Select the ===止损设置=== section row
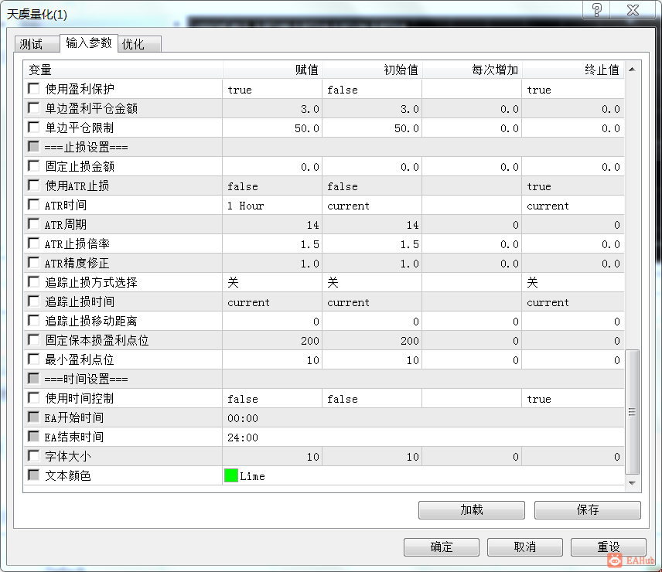The image size is (662, 572). 324,147
